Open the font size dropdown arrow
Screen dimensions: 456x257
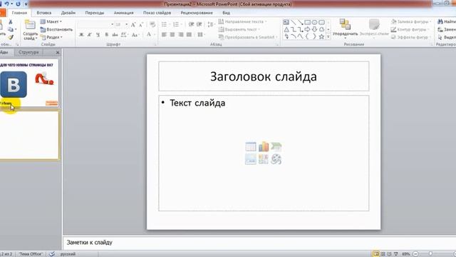click(x=127, y=24)
